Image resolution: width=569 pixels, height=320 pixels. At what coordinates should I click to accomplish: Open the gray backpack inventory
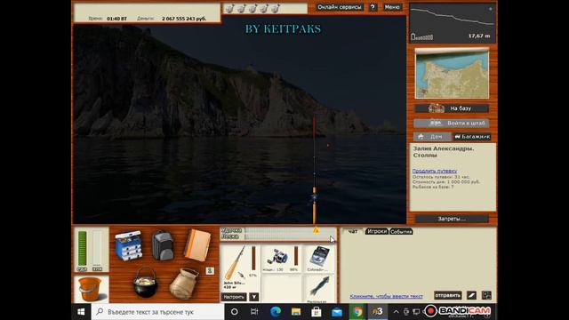[x=162, y=245]
